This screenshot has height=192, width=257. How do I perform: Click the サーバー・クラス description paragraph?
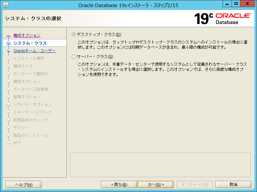point(162,69)
